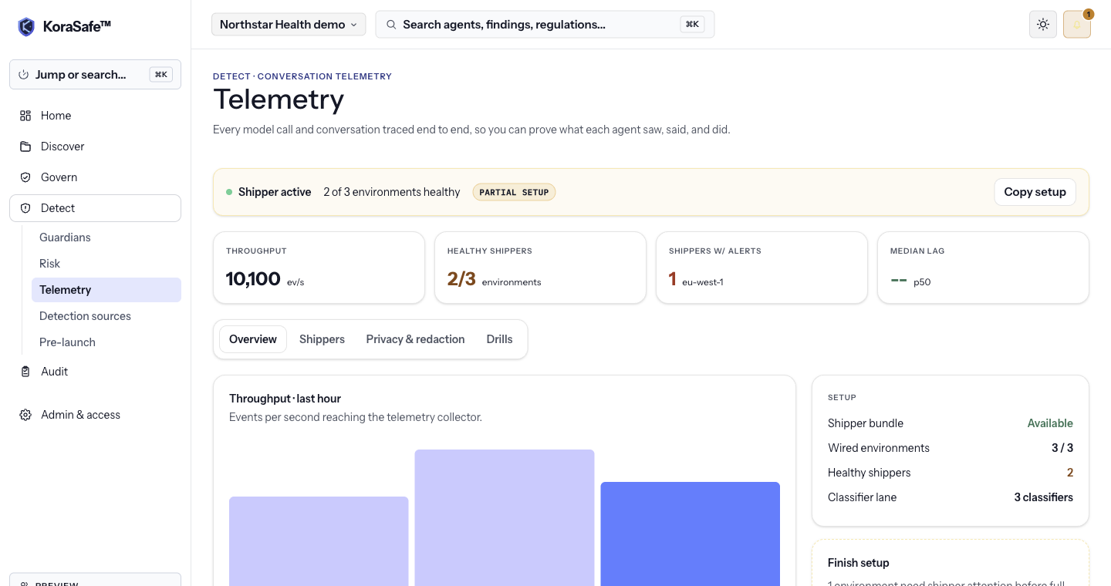The width and height of the screenshot is (1111, 586).
Task: Toggle light theme with sun icon
Action: coord(1043,25)
